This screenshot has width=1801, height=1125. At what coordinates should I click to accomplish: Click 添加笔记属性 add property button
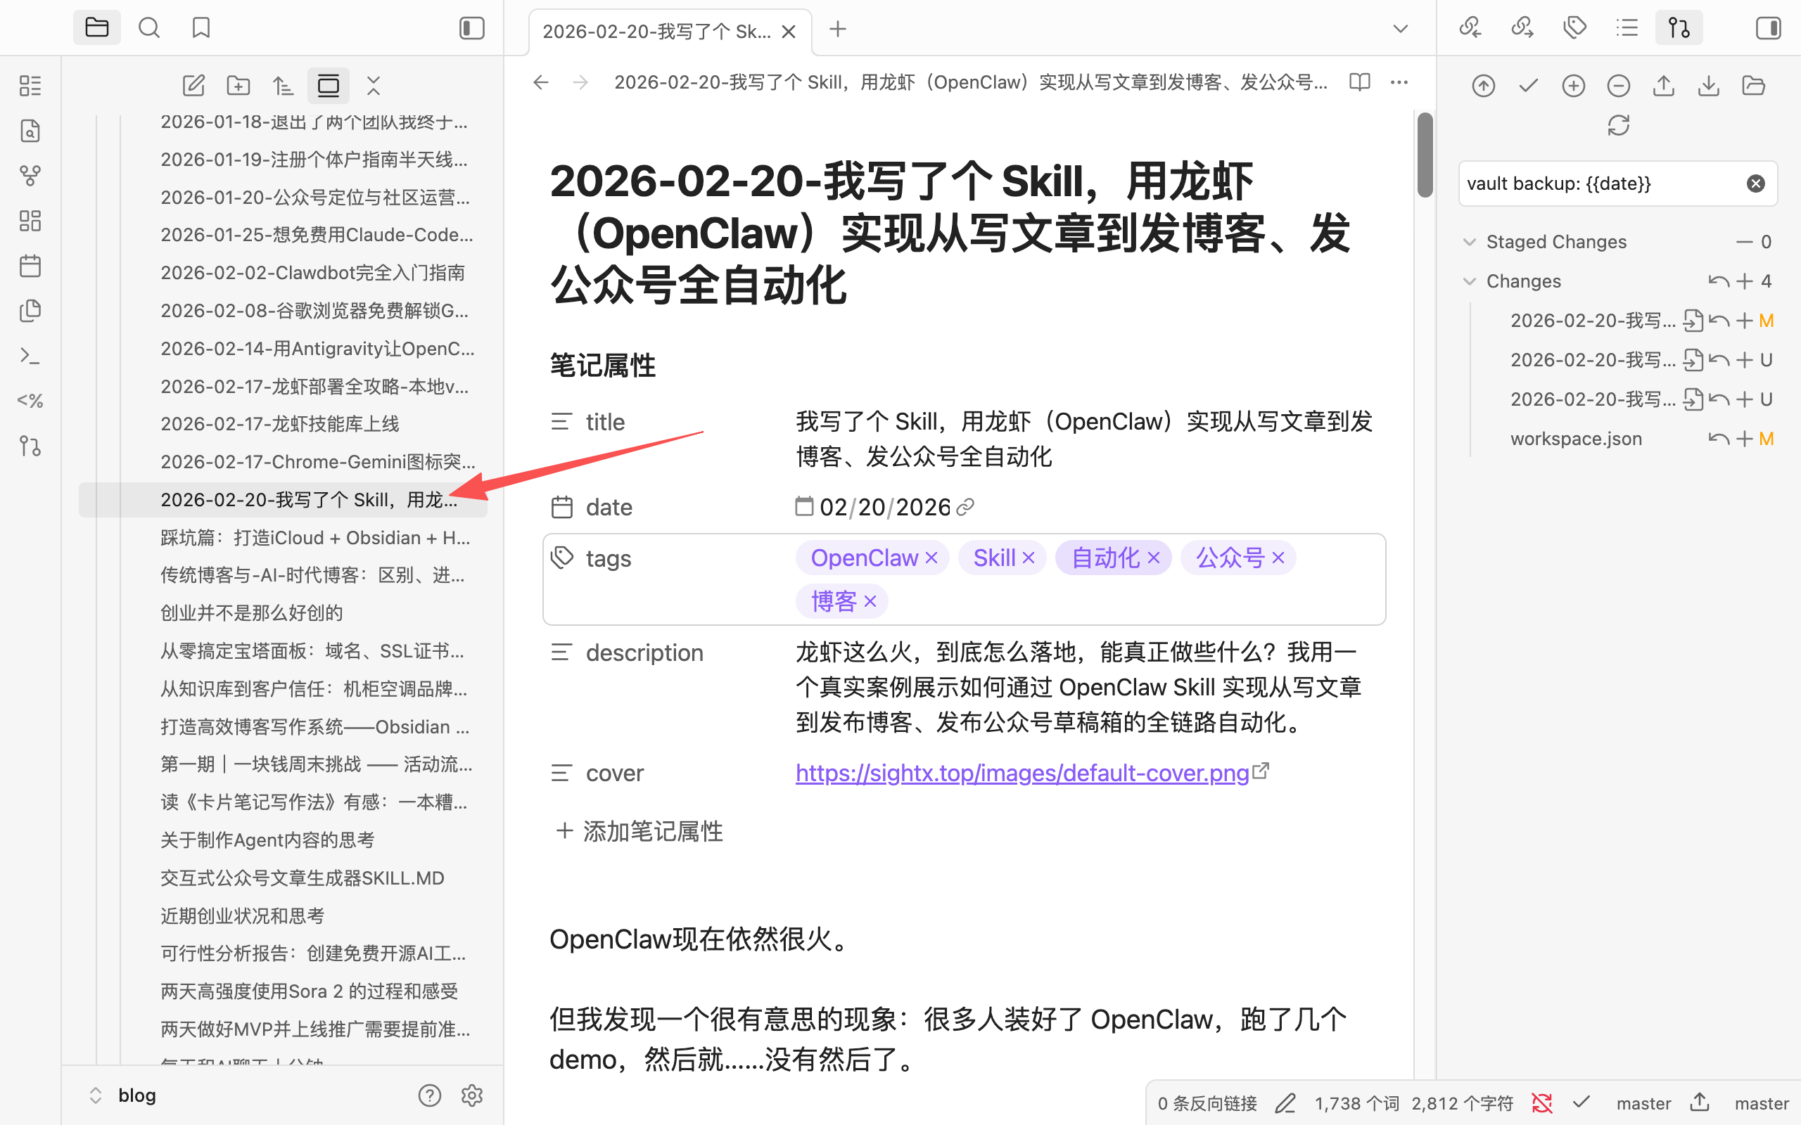pos(640,831)
